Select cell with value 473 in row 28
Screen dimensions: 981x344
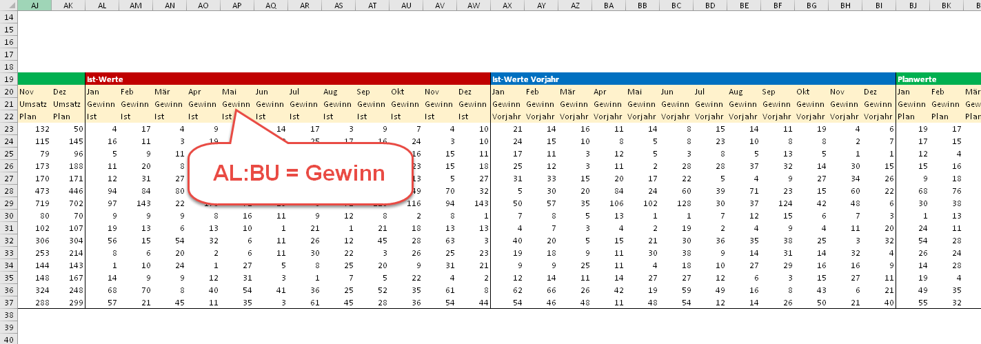[x=34, y=191]
